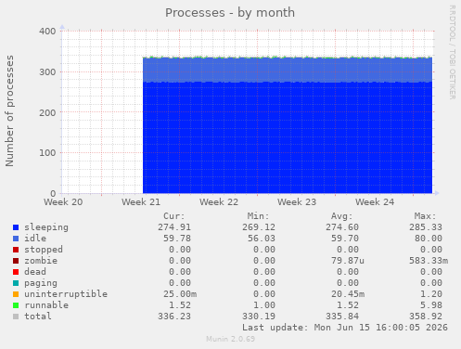Viewport: 461px width, 349px height.
Task: Click idle maximum value 80.00
Action: coord(429,239)
